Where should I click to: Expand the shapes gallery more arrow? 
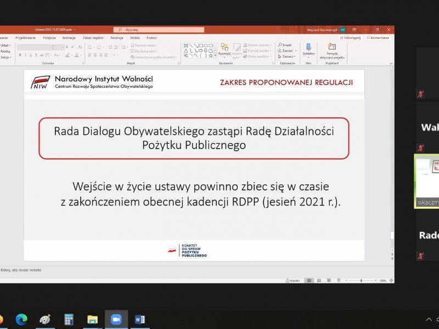pyautogui.click(x=215, y=56)
